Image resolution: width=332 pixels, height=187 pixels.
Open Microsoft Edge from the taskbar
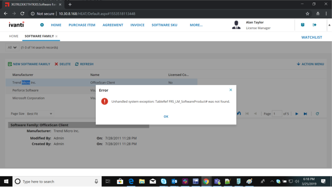(x=131, y=181)
